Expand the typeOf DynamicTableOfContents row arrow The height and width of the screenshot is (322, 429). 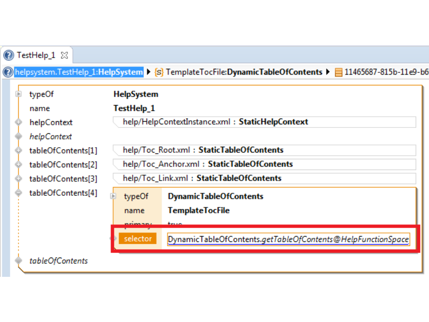pyautogui.click(x=113, y=196)
